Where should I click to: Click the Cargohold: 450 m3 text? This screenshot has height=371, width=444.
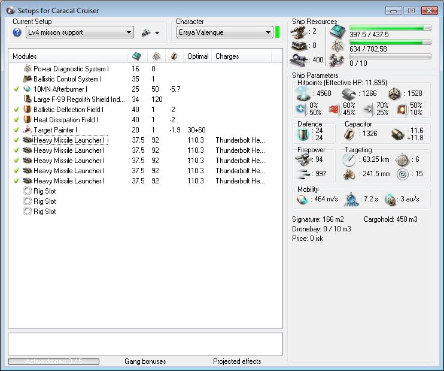(x=391, y=219)
